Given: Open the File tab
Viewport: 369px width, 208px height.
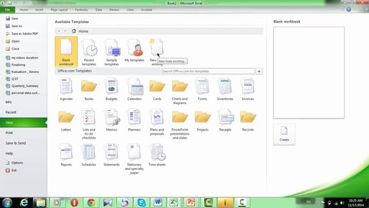Looking at the screenshot, I should (7, 10).
